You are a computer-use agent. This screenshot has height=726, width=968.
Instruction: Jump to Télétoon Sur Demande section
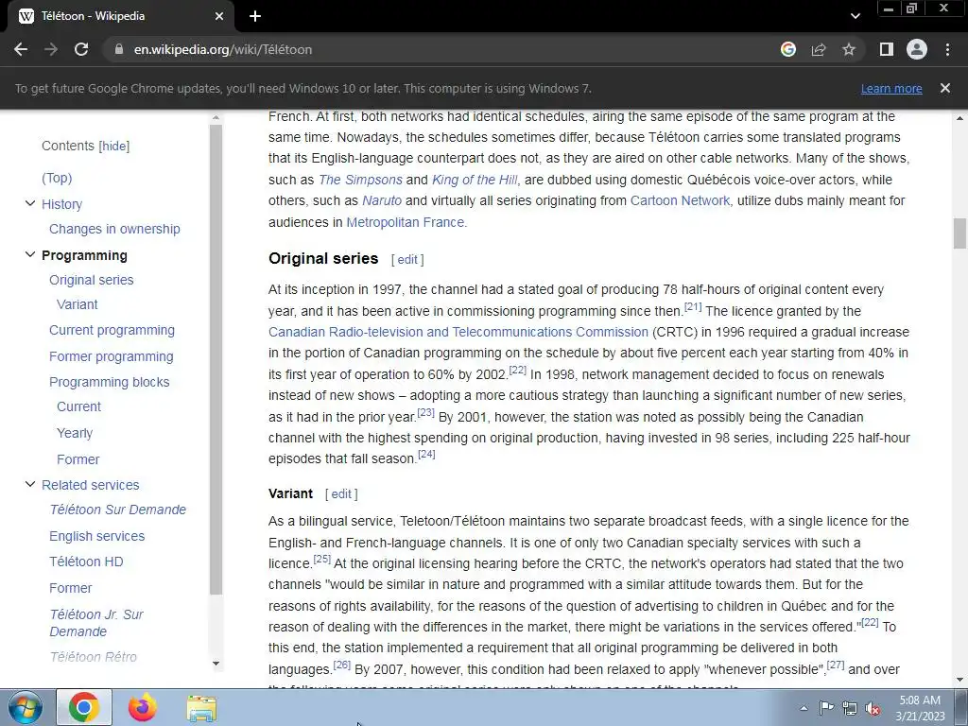click(x=118, y=510)
